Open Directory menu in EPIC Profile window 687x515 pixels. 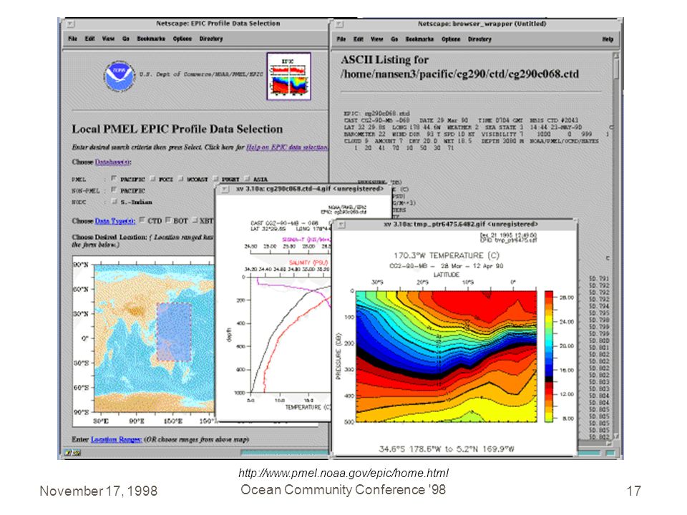pos(211,39)
